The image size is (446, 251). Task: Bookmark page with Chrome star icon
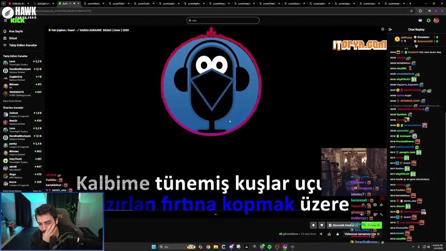[412, 11]
